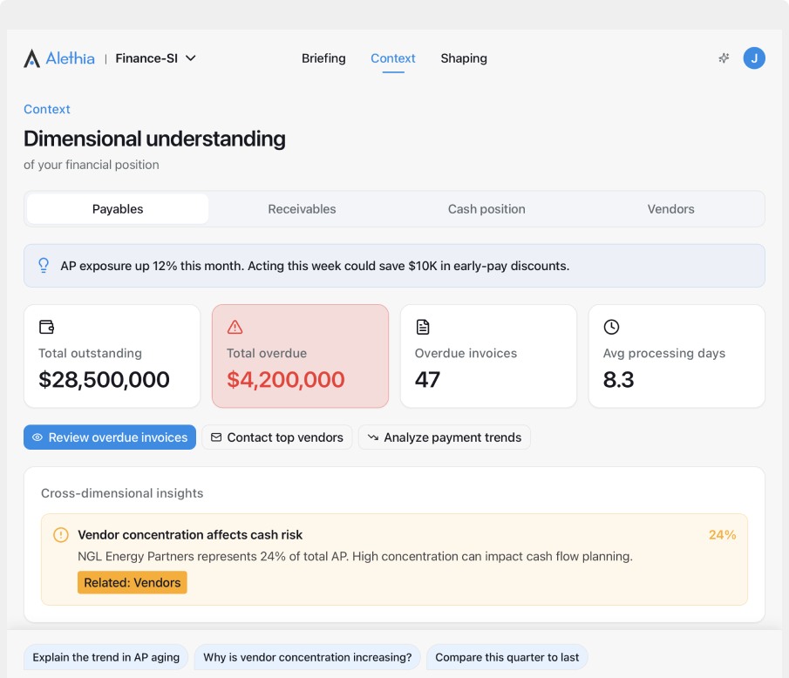This screenshot has height=678, width=789.
Task: Go to the Briefing menu
Action: point(323,58)
